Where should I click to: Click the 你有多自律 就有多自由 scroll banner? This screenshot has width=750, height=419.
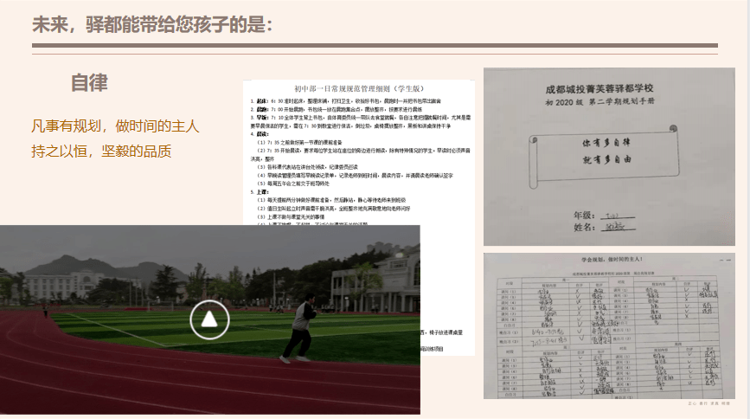point(605,156)
